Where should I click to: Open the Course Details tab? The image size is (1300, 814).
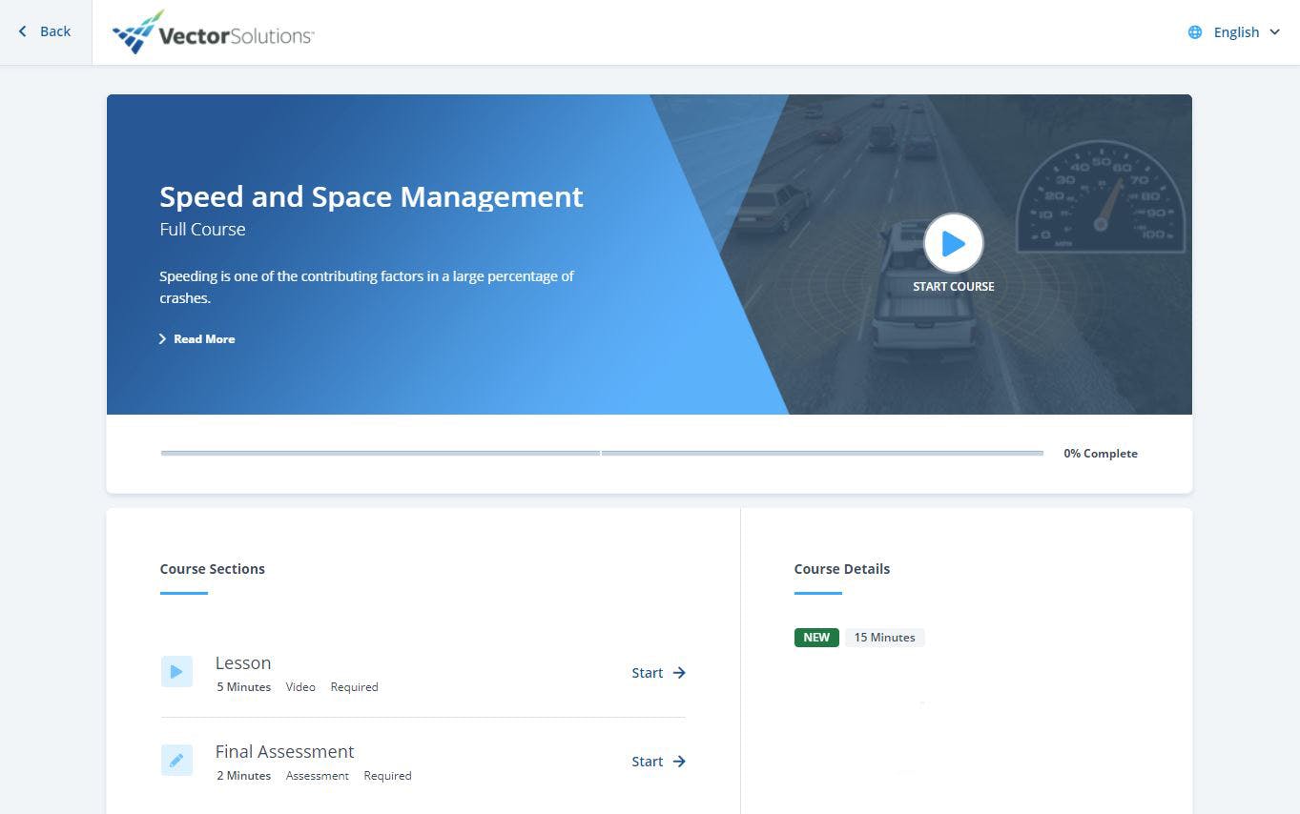click(841, 568)
